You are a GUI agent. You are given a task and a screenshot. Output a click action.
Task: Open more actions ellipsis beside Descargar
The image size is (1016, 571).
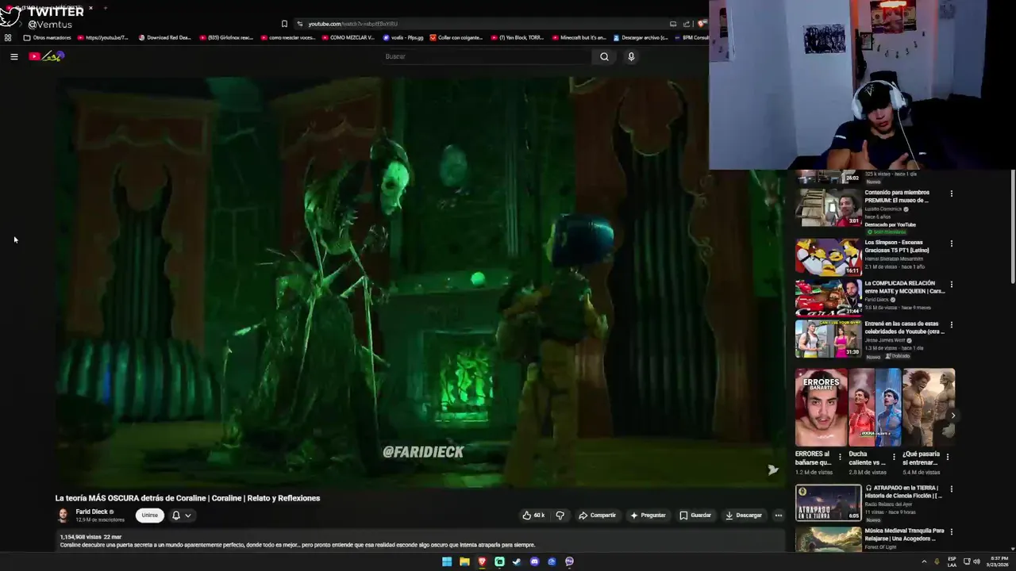coord(778,515)
